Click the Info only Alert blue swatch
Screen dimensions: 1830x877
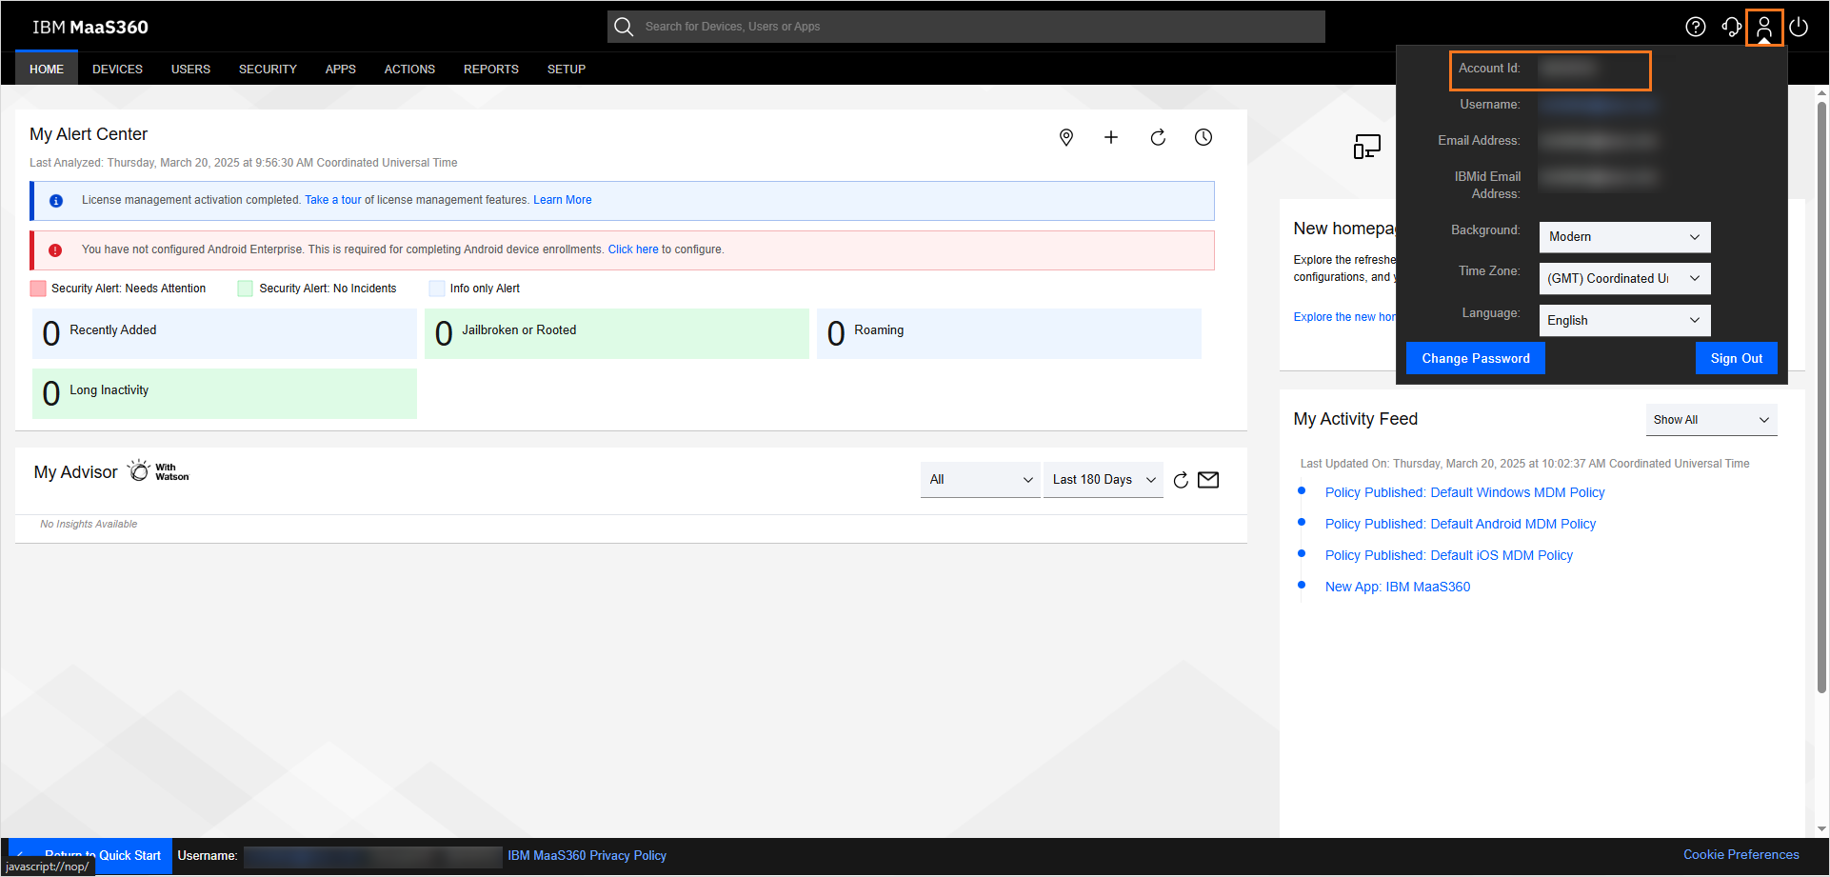pyautogui.click(x=437, y=289)
